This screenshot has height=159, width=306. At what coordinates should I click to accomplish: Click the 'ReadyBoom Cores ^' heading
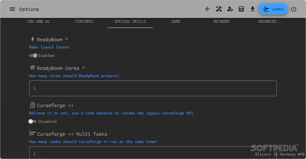61,68
